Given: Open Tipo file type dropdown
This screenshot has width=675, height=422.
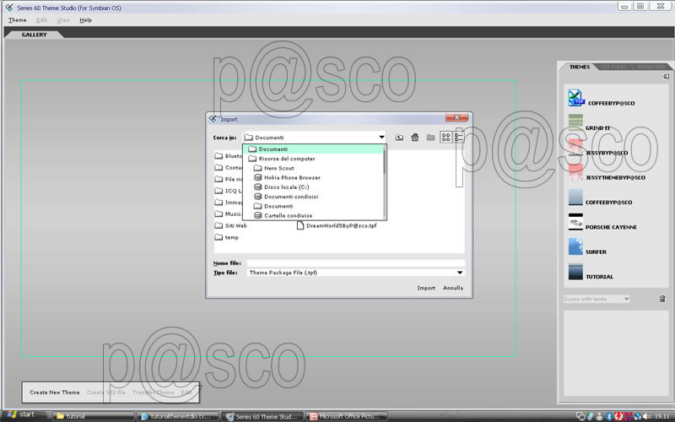Looking at the screenshot, I should [x=355, y=273].
